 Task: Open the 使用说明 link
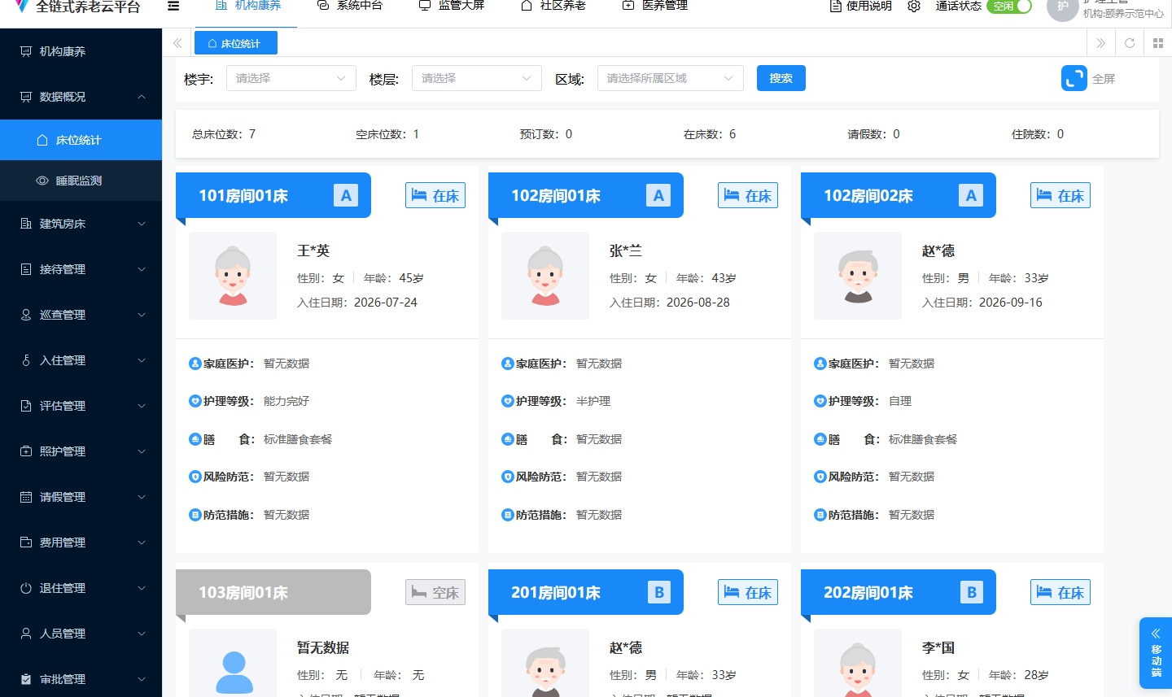tap(860, 6)
